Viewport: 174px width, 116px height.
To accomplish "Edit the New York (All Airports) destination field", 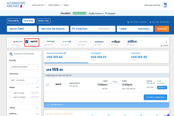I will (54, 29).
